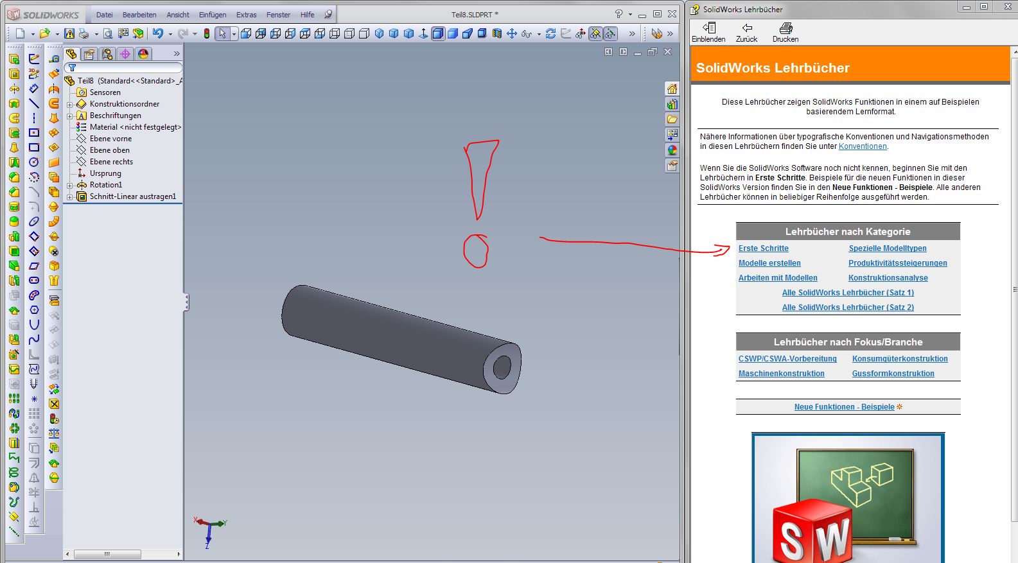Click the traffic-light Rebuild icon
The height and width of the screenshot is (563, 1018).
coord(207,33)
